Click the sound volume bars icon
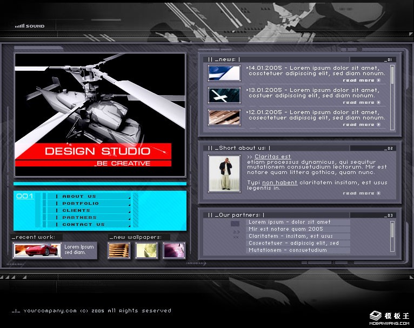The image size is (414, 328). pos(19,26)
